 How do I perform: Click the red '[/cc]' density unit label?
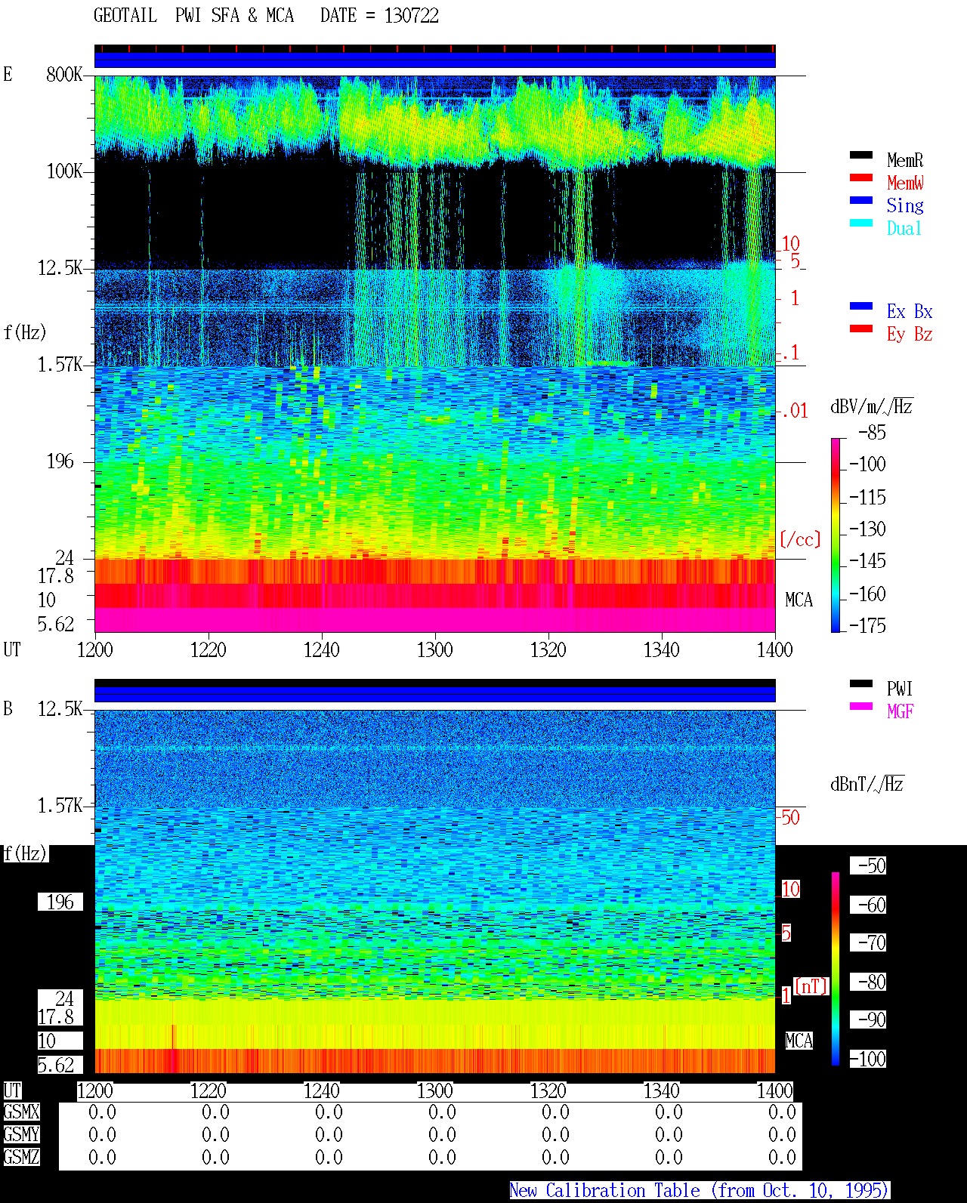[x=800, y=539]
